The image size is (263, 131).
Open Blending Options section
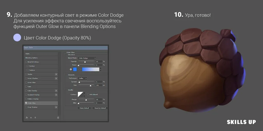[41, 58]
